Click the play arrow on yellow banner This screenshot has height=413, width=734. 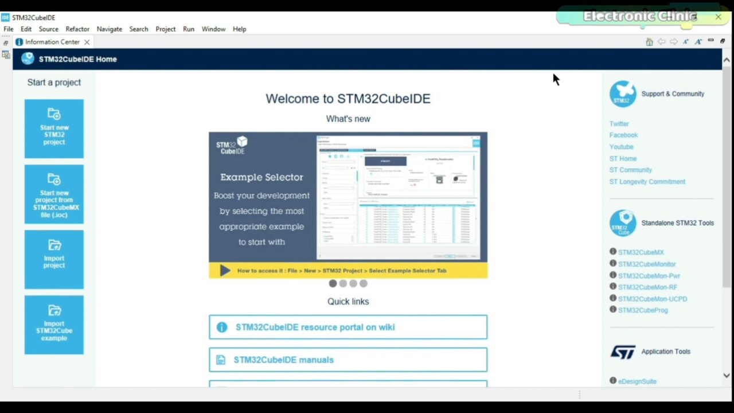[x=225, y=271]
